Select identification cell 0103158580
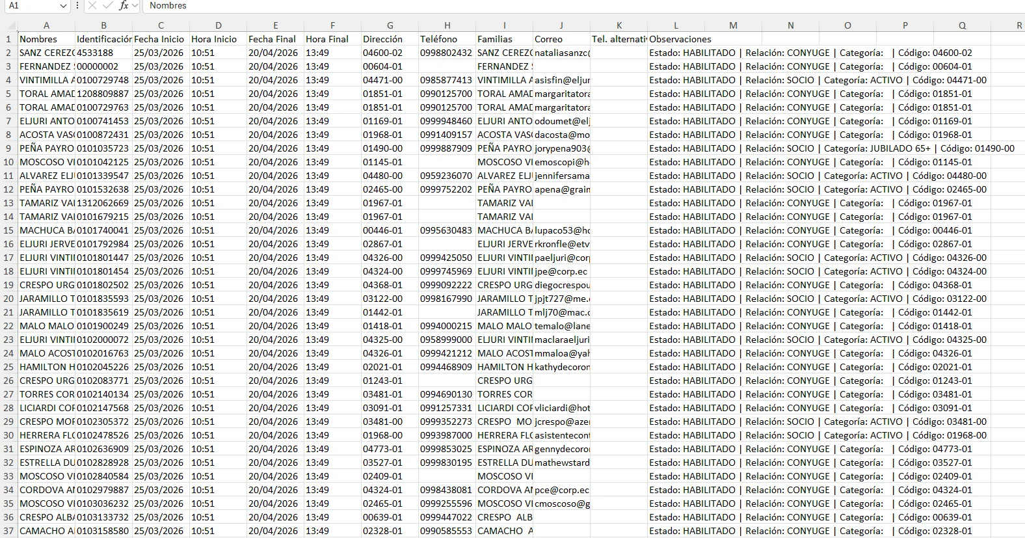Image resolution: width=1025 pixels, height=538 pixels. [103, 531]
